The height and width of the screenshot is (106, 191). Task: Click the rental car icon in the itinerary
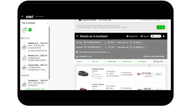(24, 58)
